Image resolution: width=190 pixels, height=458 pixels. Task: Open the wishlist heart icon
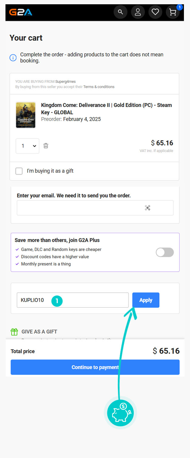pyautogui.click(x=155, y=12)
